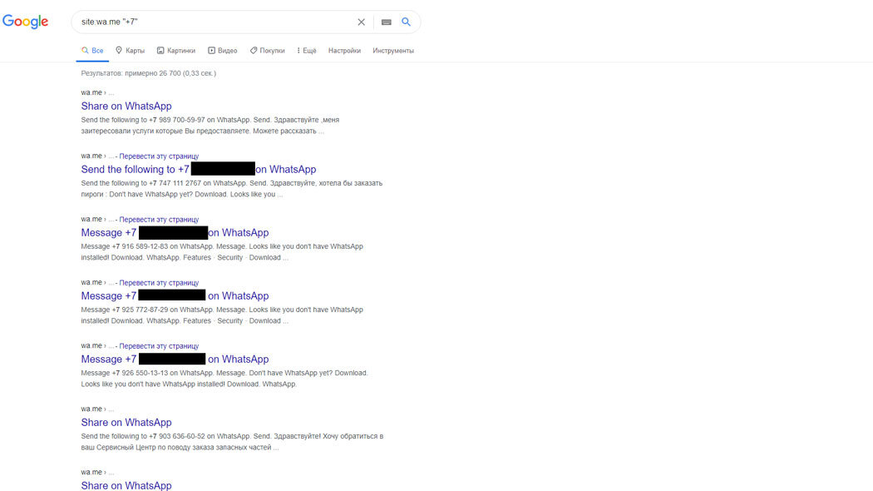Viewport: 873px width, 491px height.
Task: Select the Все tab
Action: point(92,51)
